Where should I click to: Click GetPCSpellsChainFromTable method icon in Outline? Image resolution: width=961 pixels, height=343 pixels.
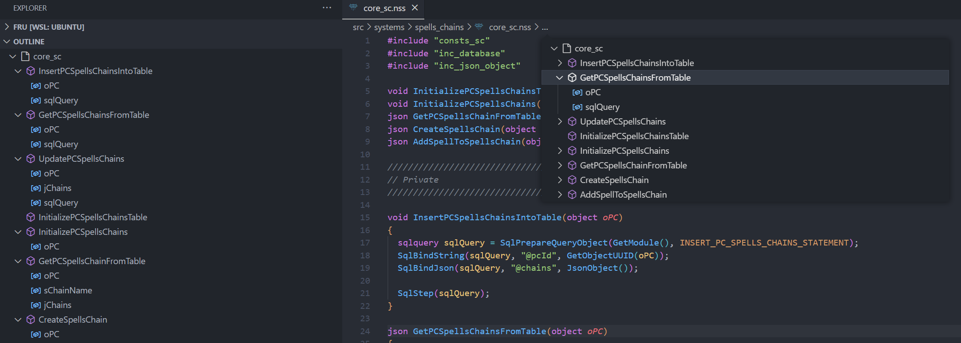coord(31,261)
